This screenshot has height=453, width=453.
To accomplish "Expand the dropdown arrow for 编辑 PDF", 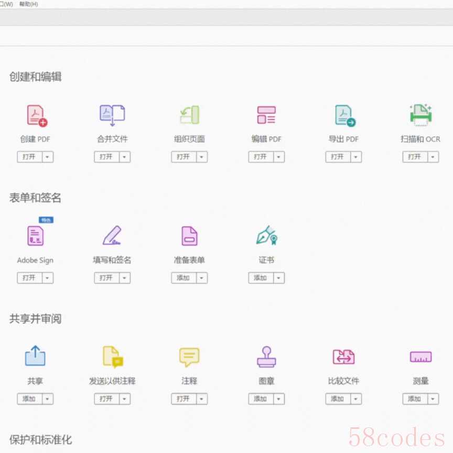I will coord(279,157).
